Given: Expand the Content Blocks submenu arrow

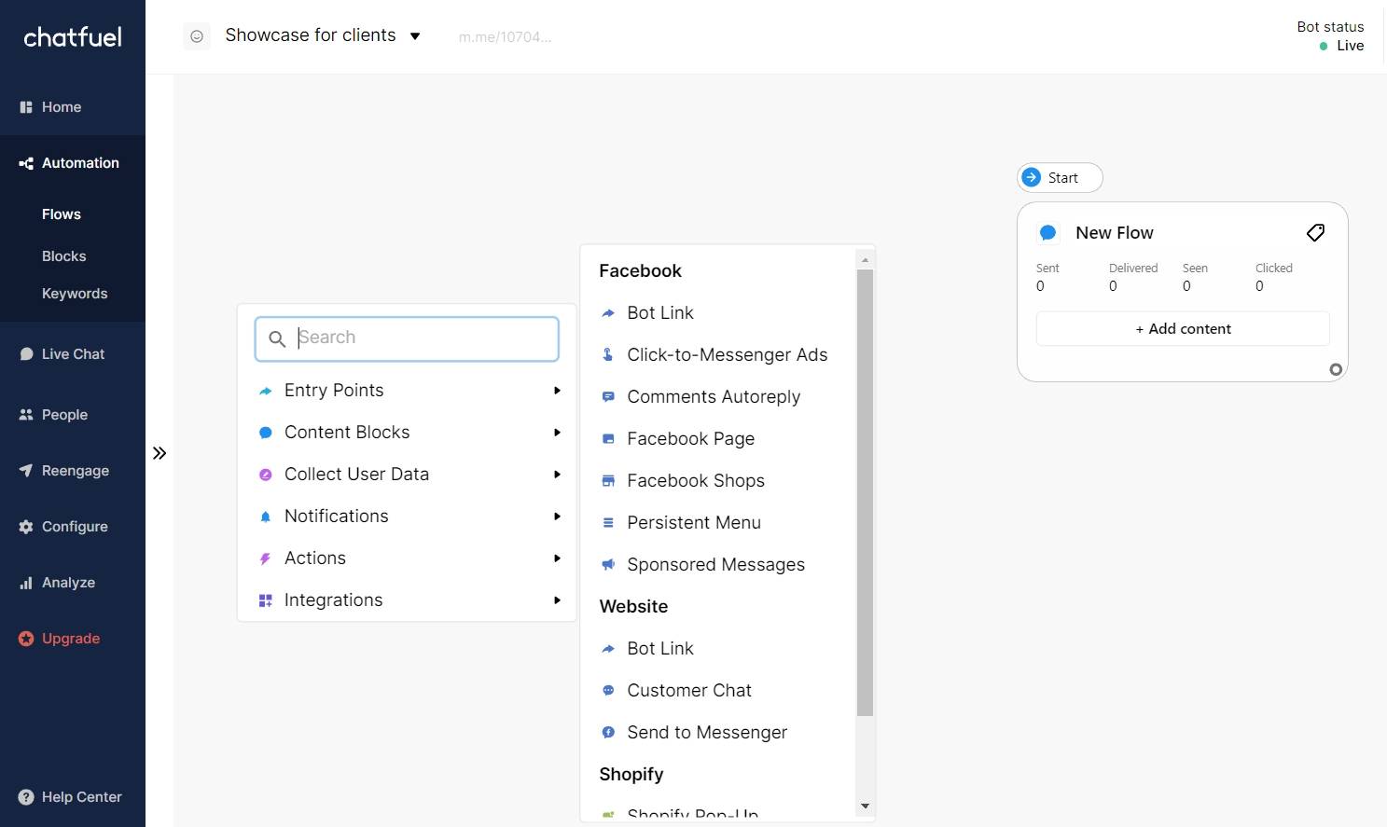Looking at the screenshot, I should (557, 433).
